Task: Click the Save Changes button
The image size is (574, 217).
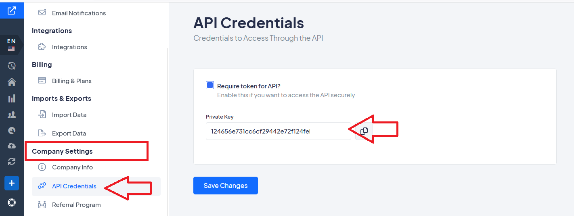Action: pyautogui.click(x=226, y=186)
